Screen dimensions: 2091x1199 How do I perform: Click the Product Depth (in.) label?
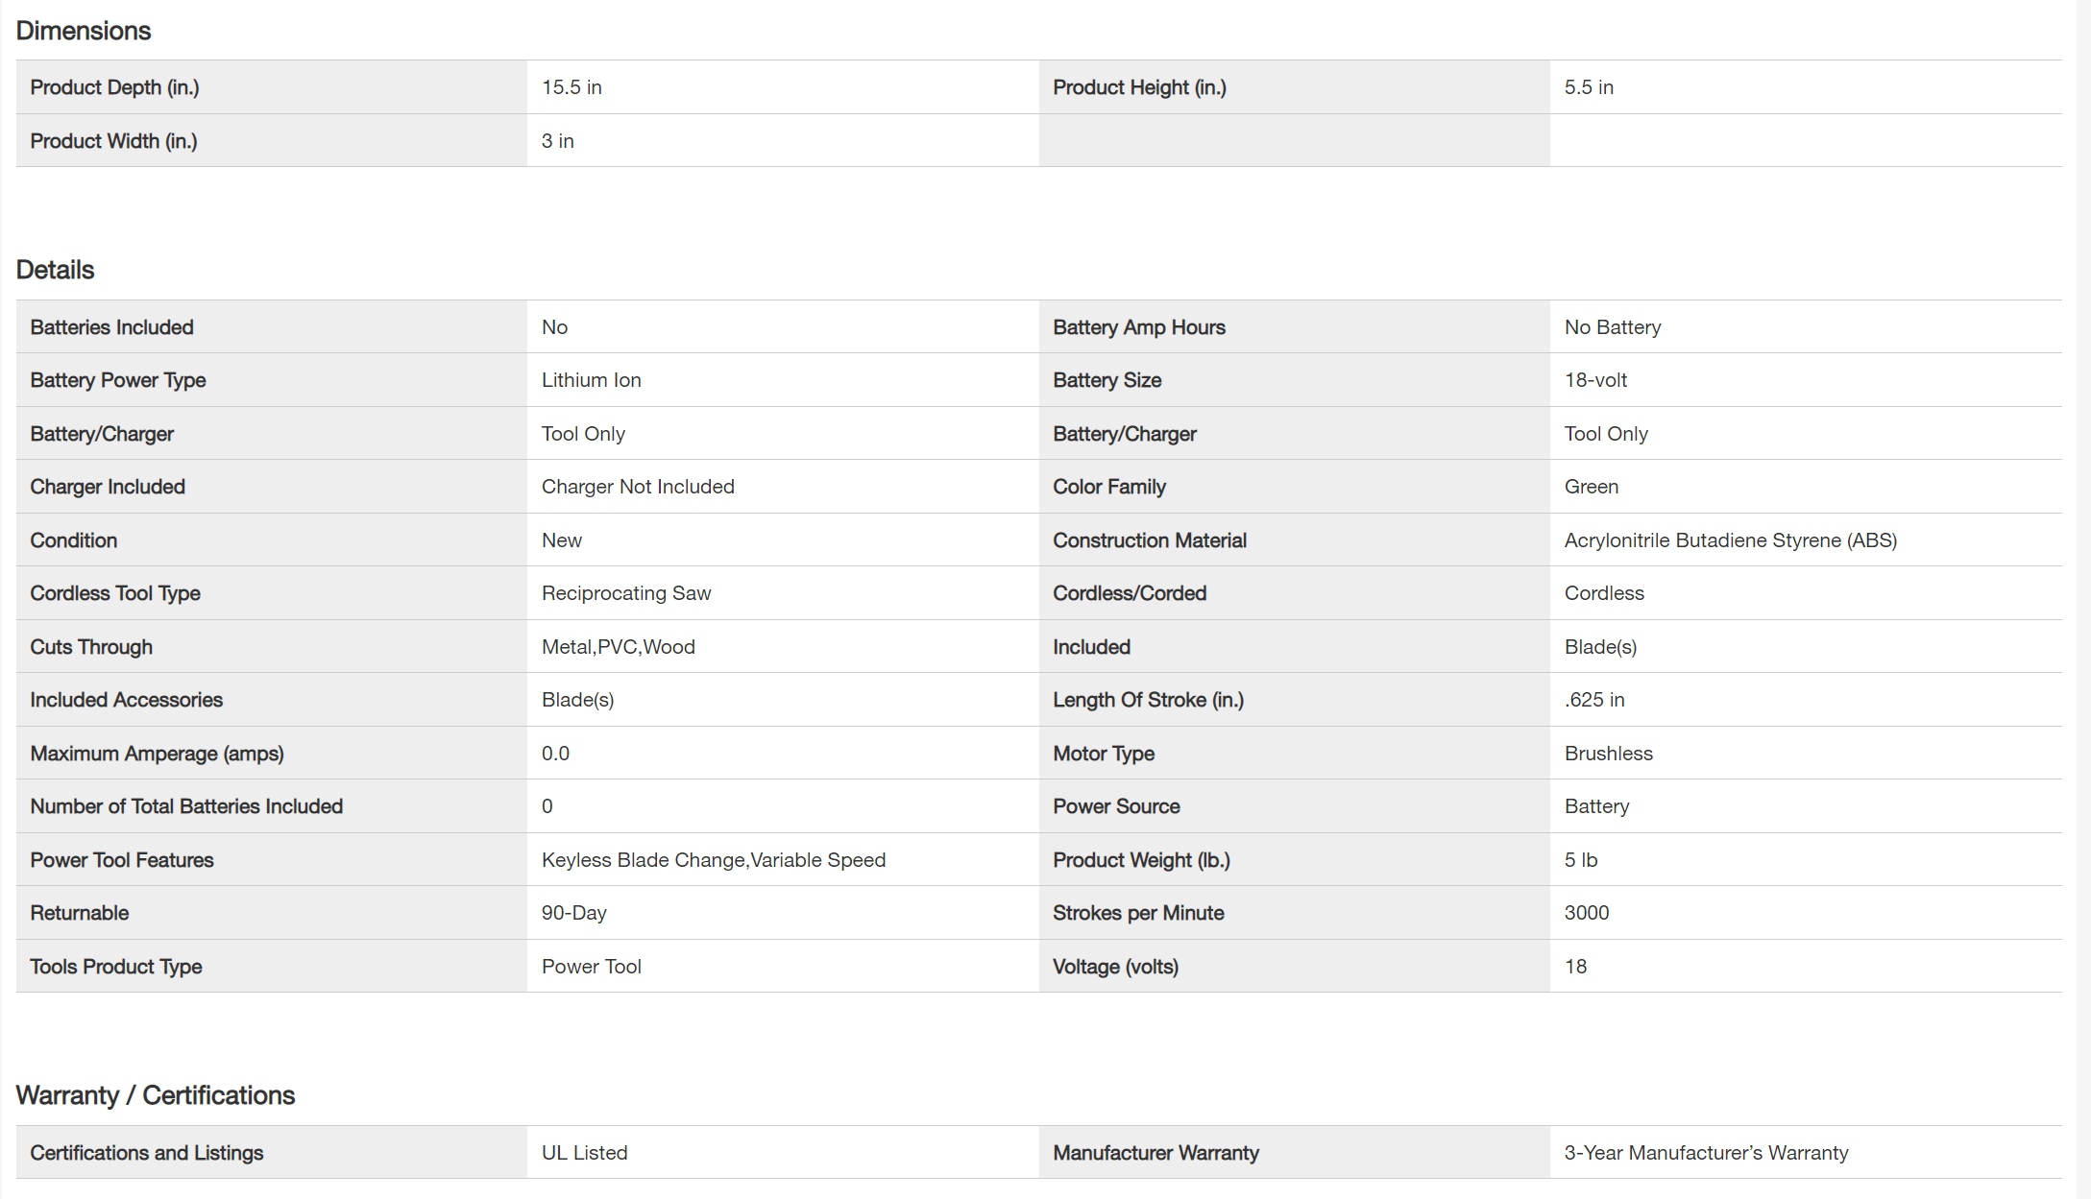coord(114,87)
